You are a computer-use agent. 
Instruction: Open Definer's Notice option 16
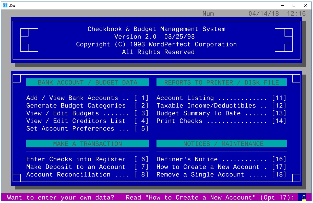[x=221, y=159]
